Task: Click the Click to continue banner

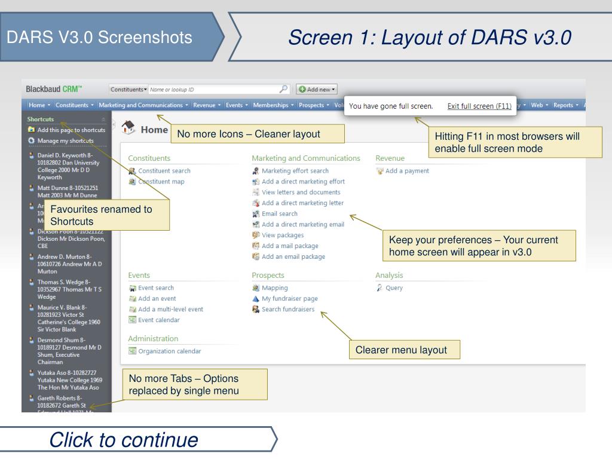Action: (137, 440)
